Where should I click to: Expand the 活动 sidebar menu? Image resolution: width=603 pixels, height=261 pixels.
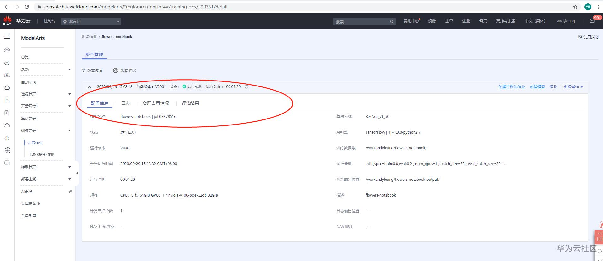coord(69,69)
